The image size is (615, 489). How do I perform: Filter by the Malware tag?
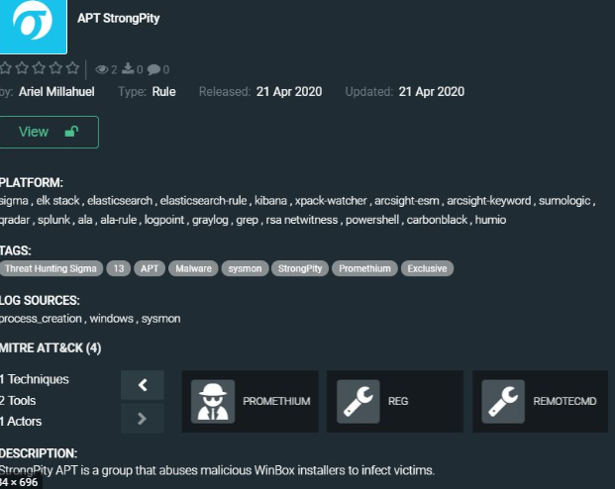(191, 268)
